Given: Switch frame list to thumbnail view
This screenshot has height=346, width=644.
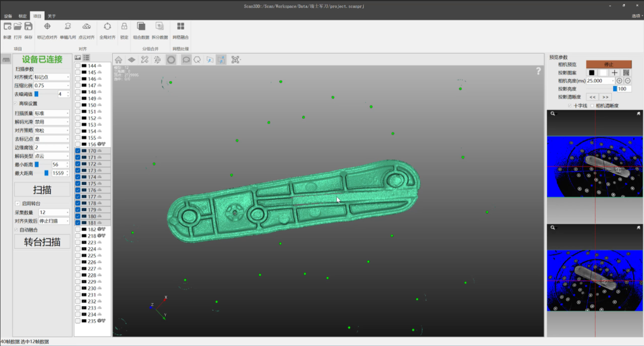Looking at the screenshot, I should click(x=78, y=57).
